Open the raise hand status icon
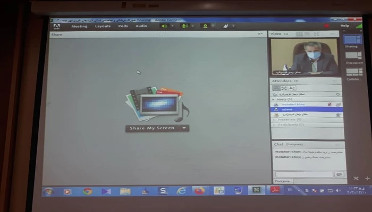372x212 pixels. click(226, 26)
